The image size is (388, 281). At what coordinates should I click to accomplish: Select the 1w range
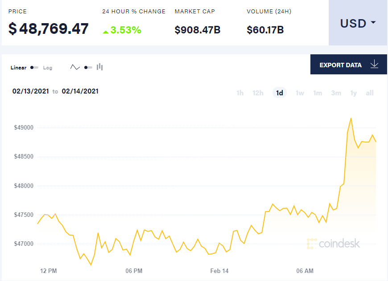[300, 93]
